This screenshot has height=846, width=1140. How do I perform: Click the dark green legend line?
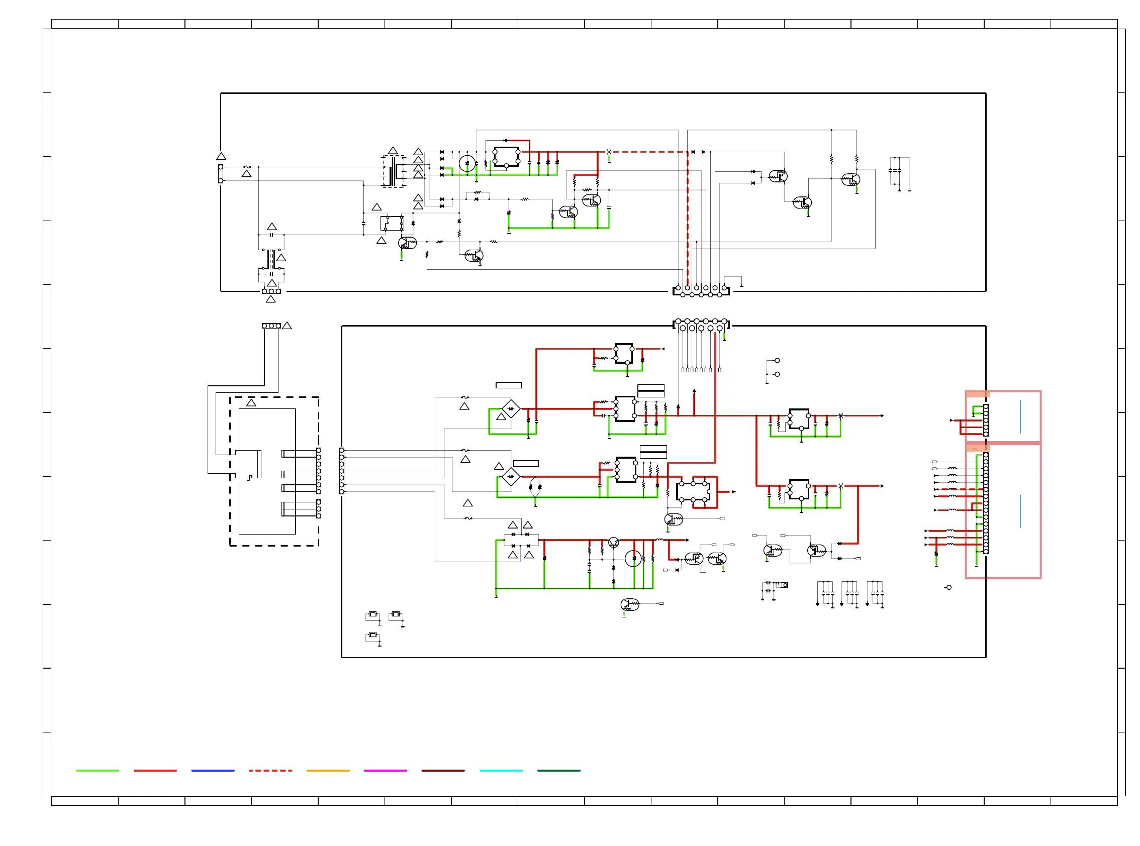(x=558, y=770)
